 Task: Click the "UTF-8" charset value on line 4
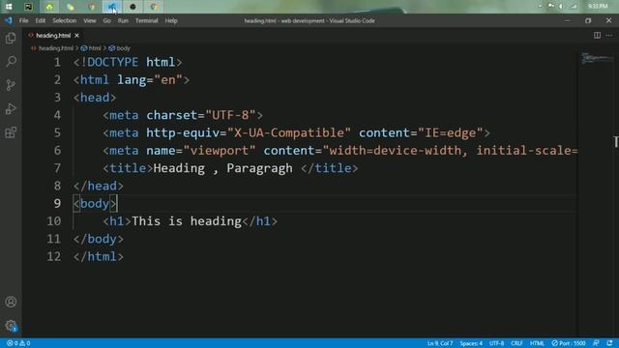coord(230,115)
